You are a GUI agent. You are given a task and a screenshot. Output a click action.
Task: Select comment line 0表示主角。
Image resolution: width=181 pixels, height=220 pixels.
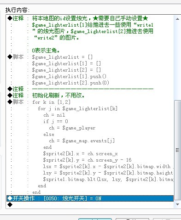click(x=90, y=51)
